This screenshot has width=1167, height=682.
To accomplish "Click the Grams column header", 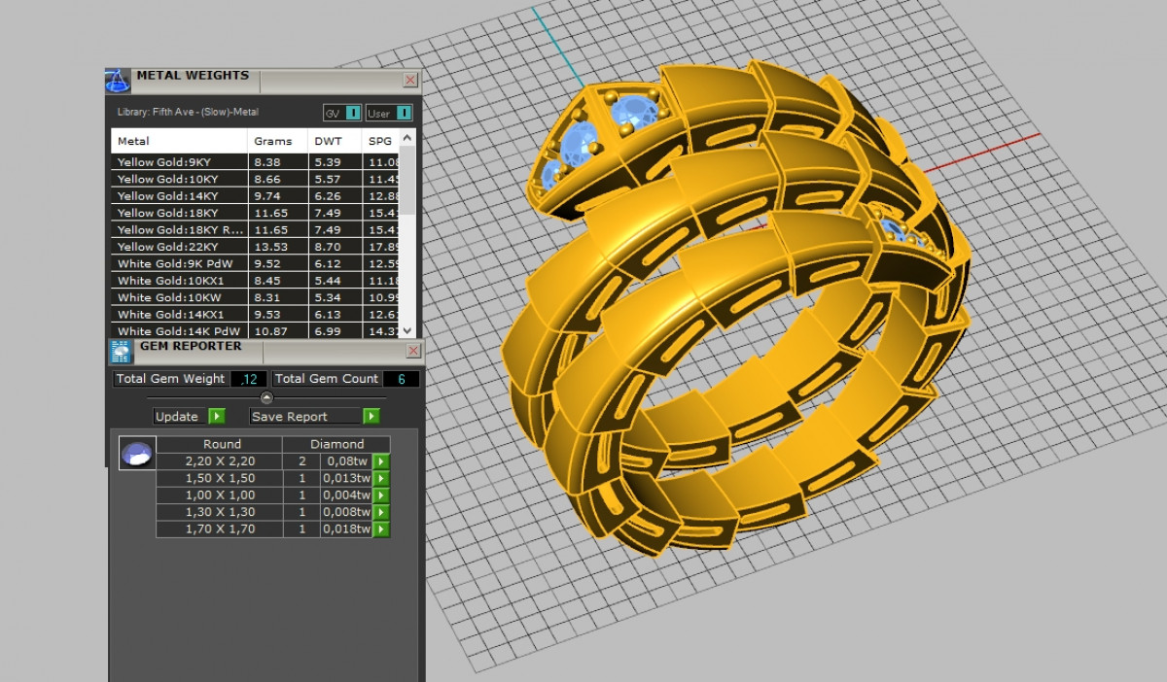I will coord(273,141).
